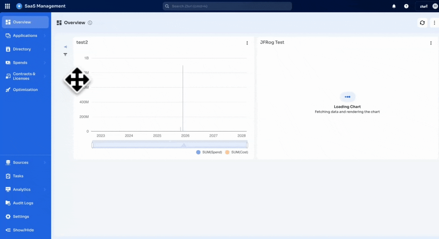This screenshot has width=439, height=239.
Task: Click the expand panel arrow icon
Action: pyautogui.click(x=65, y=47)
